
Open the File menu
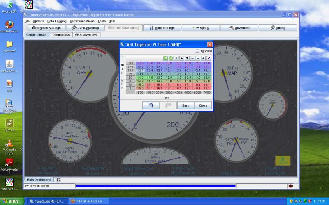point(27,21)
